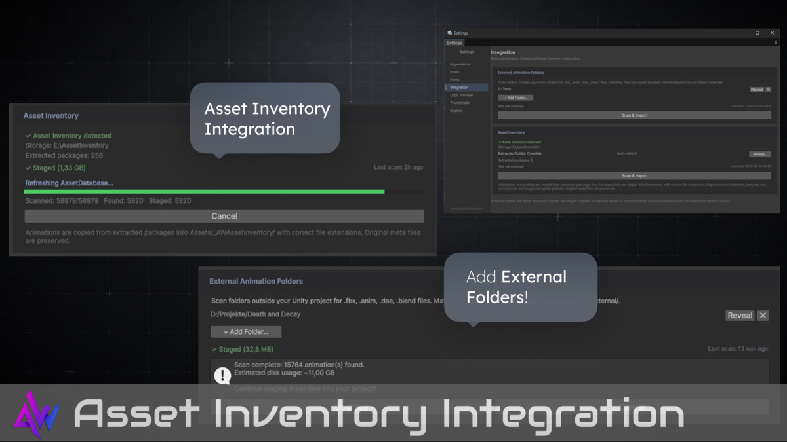
Task: Maximize the Settings window
Action: tap(757, 33)
